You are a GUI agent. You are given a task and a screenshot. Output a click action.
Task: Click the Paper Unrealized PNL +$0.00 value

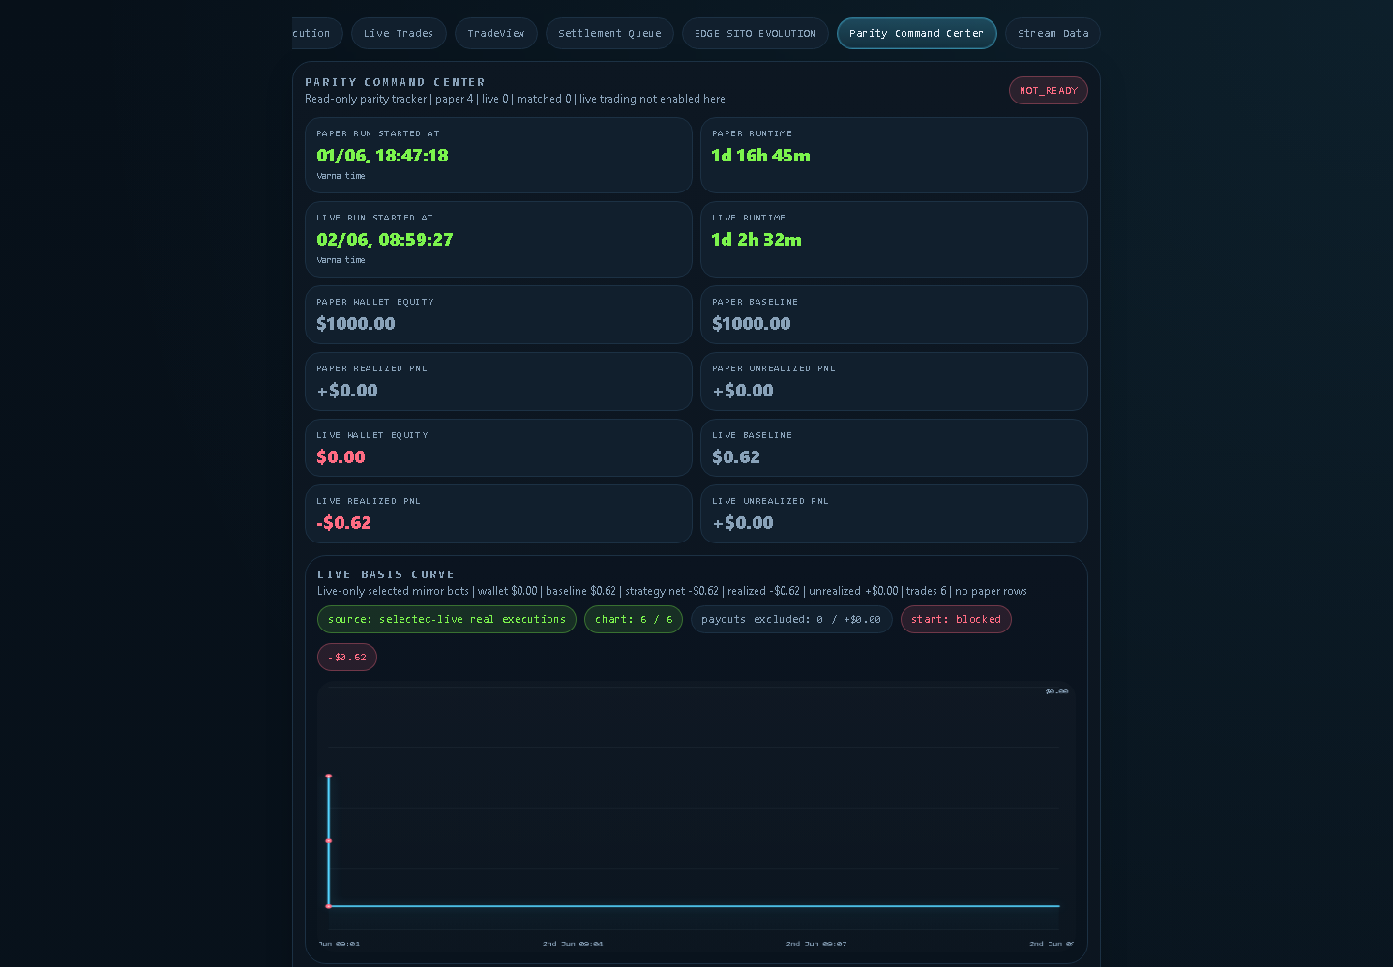point(743,391)
